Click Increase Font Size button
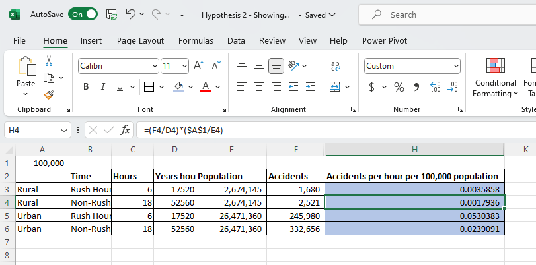The width and height of the screenshot is (536, 265). (199, 65)
